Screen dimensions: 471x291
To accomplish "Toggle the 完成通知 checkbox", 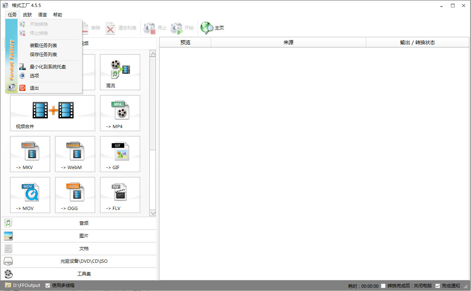I will pos(438,286).
